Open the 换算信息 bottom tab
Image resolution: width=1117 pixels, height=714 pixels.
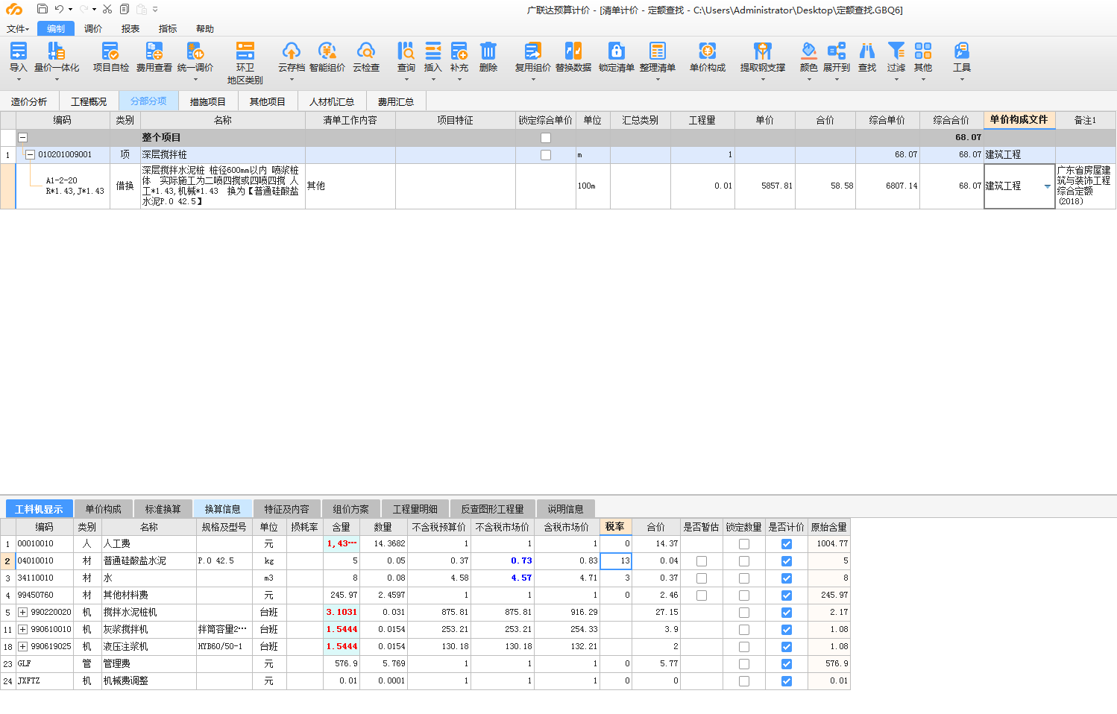click(223, 509)
